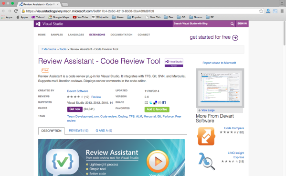This screenshot has height=176, width=286.
Task: Share via Digg icon
Action: tap(159, 103)
